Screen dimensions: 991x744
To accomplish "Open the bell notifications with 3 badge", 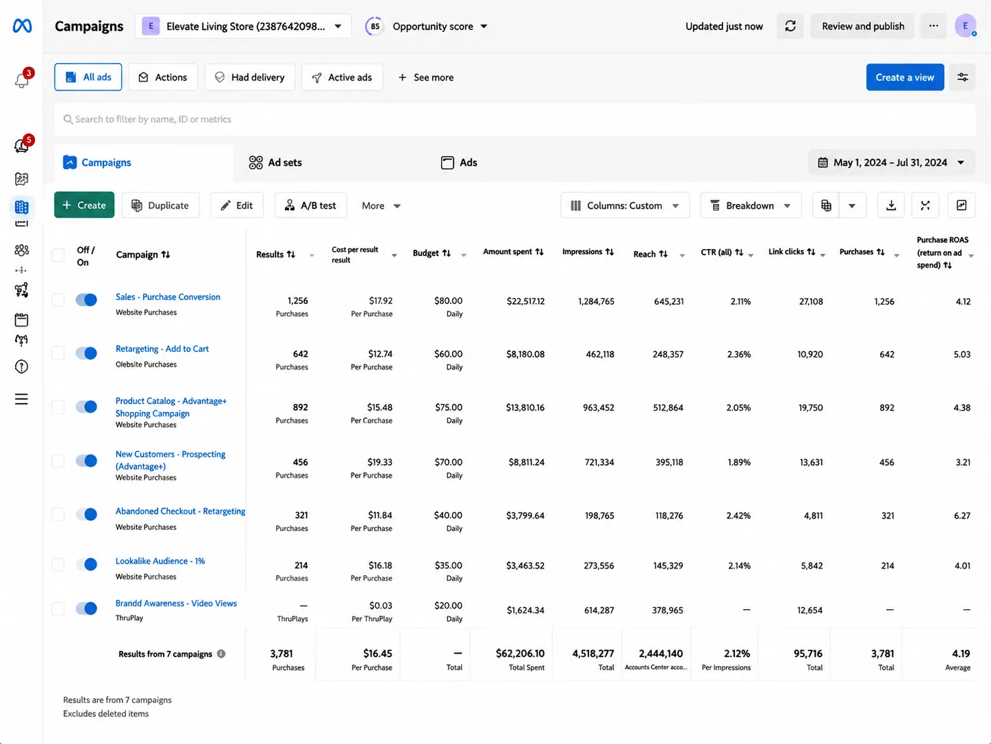I will [x=22, y=79].
